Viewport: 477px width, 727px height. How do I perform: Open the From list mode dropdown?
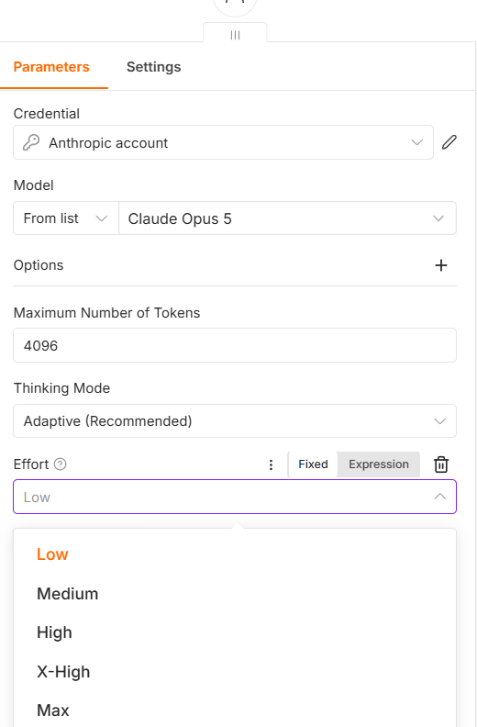pyautogui.click(x=66, y=218)
